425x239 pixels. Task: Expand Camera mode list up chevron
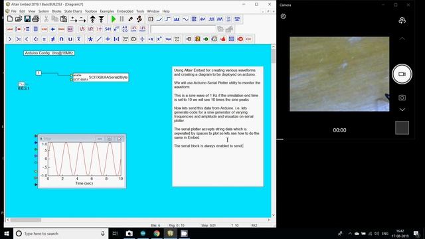tap(402, 39)
